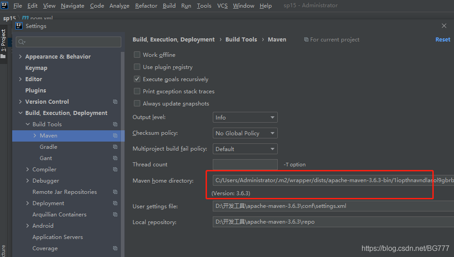Check Always update snapshots

137,103
